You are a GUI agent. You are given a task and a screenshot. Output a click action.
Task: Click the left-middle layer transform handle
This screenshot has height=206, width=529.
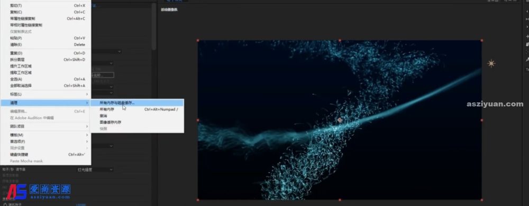pyautogui.click(x=198, y=120)
